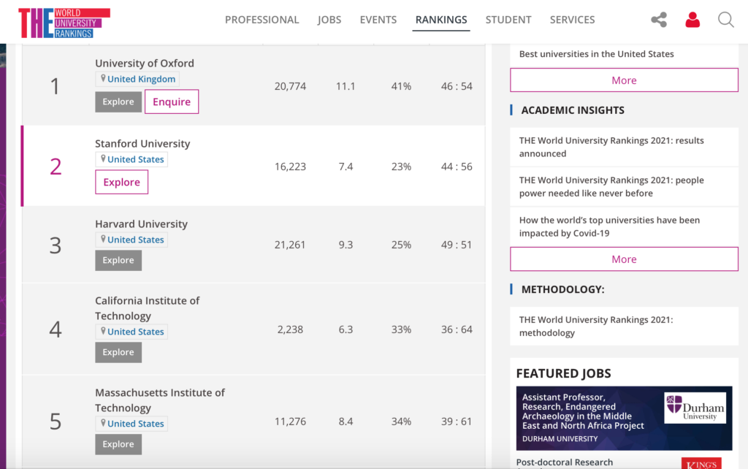Open University of Oxford page

[145, 63]
